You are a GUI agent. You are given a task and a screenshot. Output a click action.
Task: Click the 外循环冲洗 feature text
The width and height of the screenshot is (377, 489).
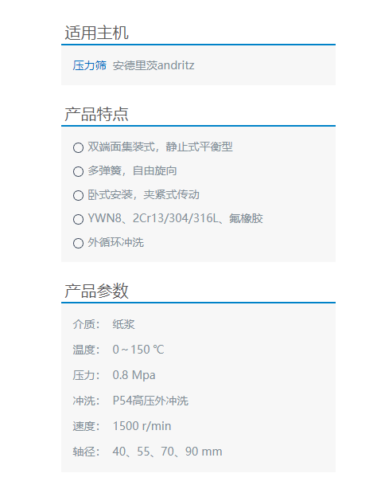point(115,242)
